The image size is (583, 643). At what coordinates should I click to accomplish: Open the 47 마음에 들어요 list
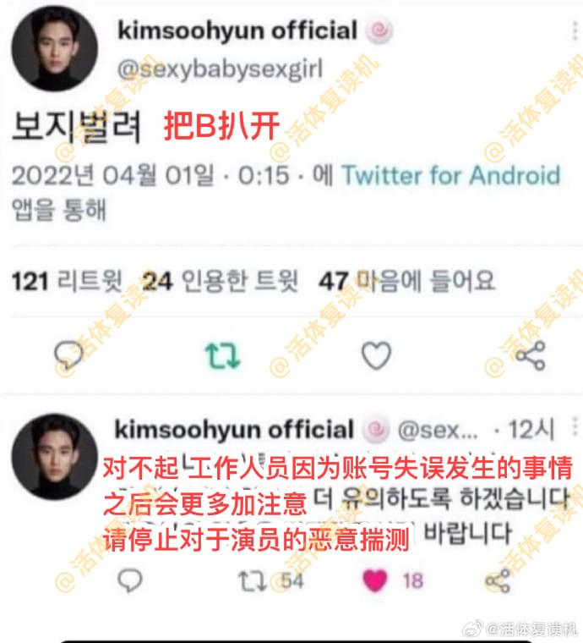click(407, 281)
